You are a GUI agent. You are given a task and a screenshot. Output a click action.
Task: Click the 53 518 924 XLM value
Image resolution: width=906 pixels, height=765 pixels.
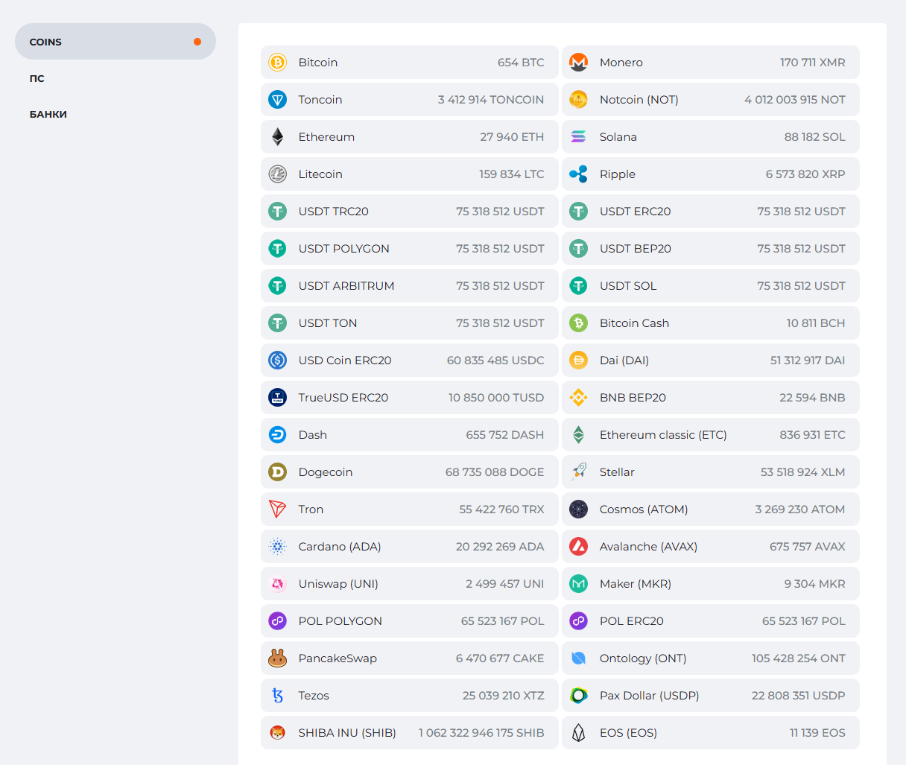click(803, 472)
